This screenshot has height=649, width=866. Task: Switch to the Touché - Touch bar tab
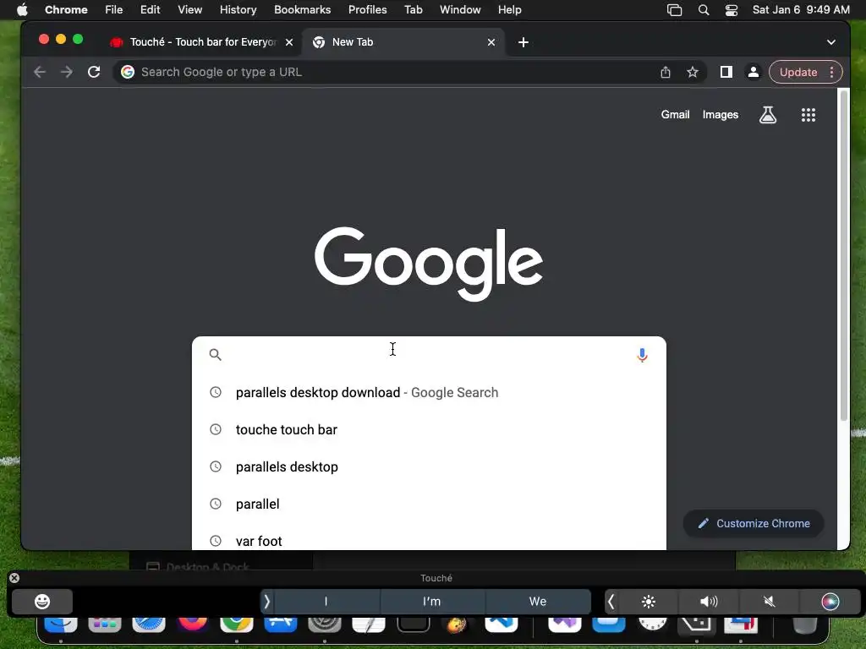click(201, 42)
